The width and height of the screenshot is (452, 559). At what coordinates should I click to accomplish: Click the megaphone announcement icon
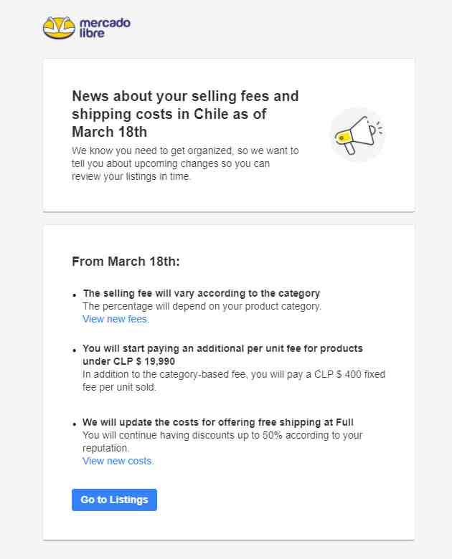pos(357,135)
